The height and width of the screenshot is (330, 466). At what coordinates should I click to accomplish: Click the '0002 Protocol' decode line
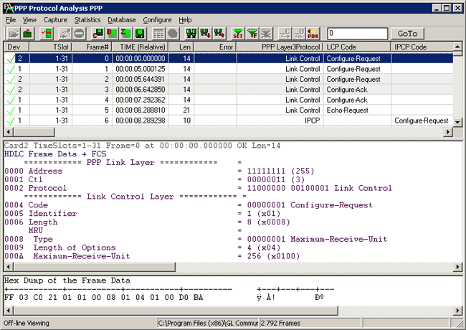tap(198, 188)
